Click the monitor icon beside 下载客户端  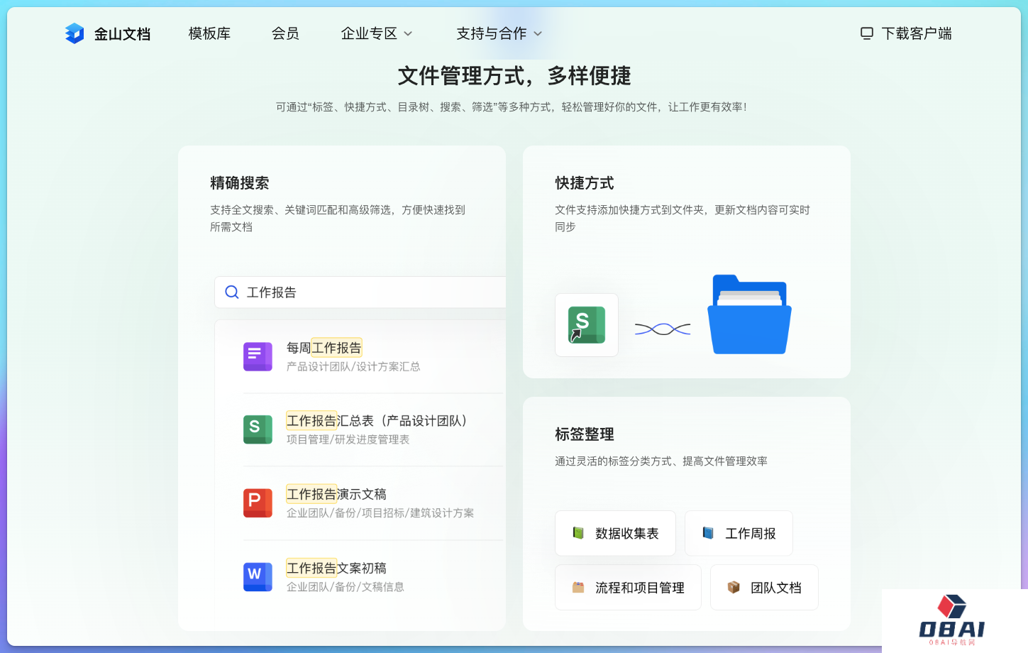click(866, 33)
